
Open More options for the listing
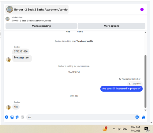(111, 26)
